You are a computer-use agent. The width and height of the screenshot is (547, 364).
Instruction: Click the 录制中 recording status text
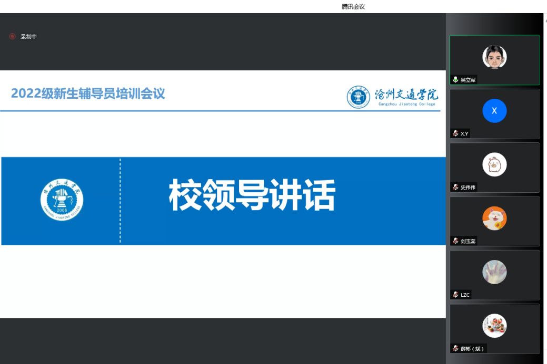click(x=28, y=37)
